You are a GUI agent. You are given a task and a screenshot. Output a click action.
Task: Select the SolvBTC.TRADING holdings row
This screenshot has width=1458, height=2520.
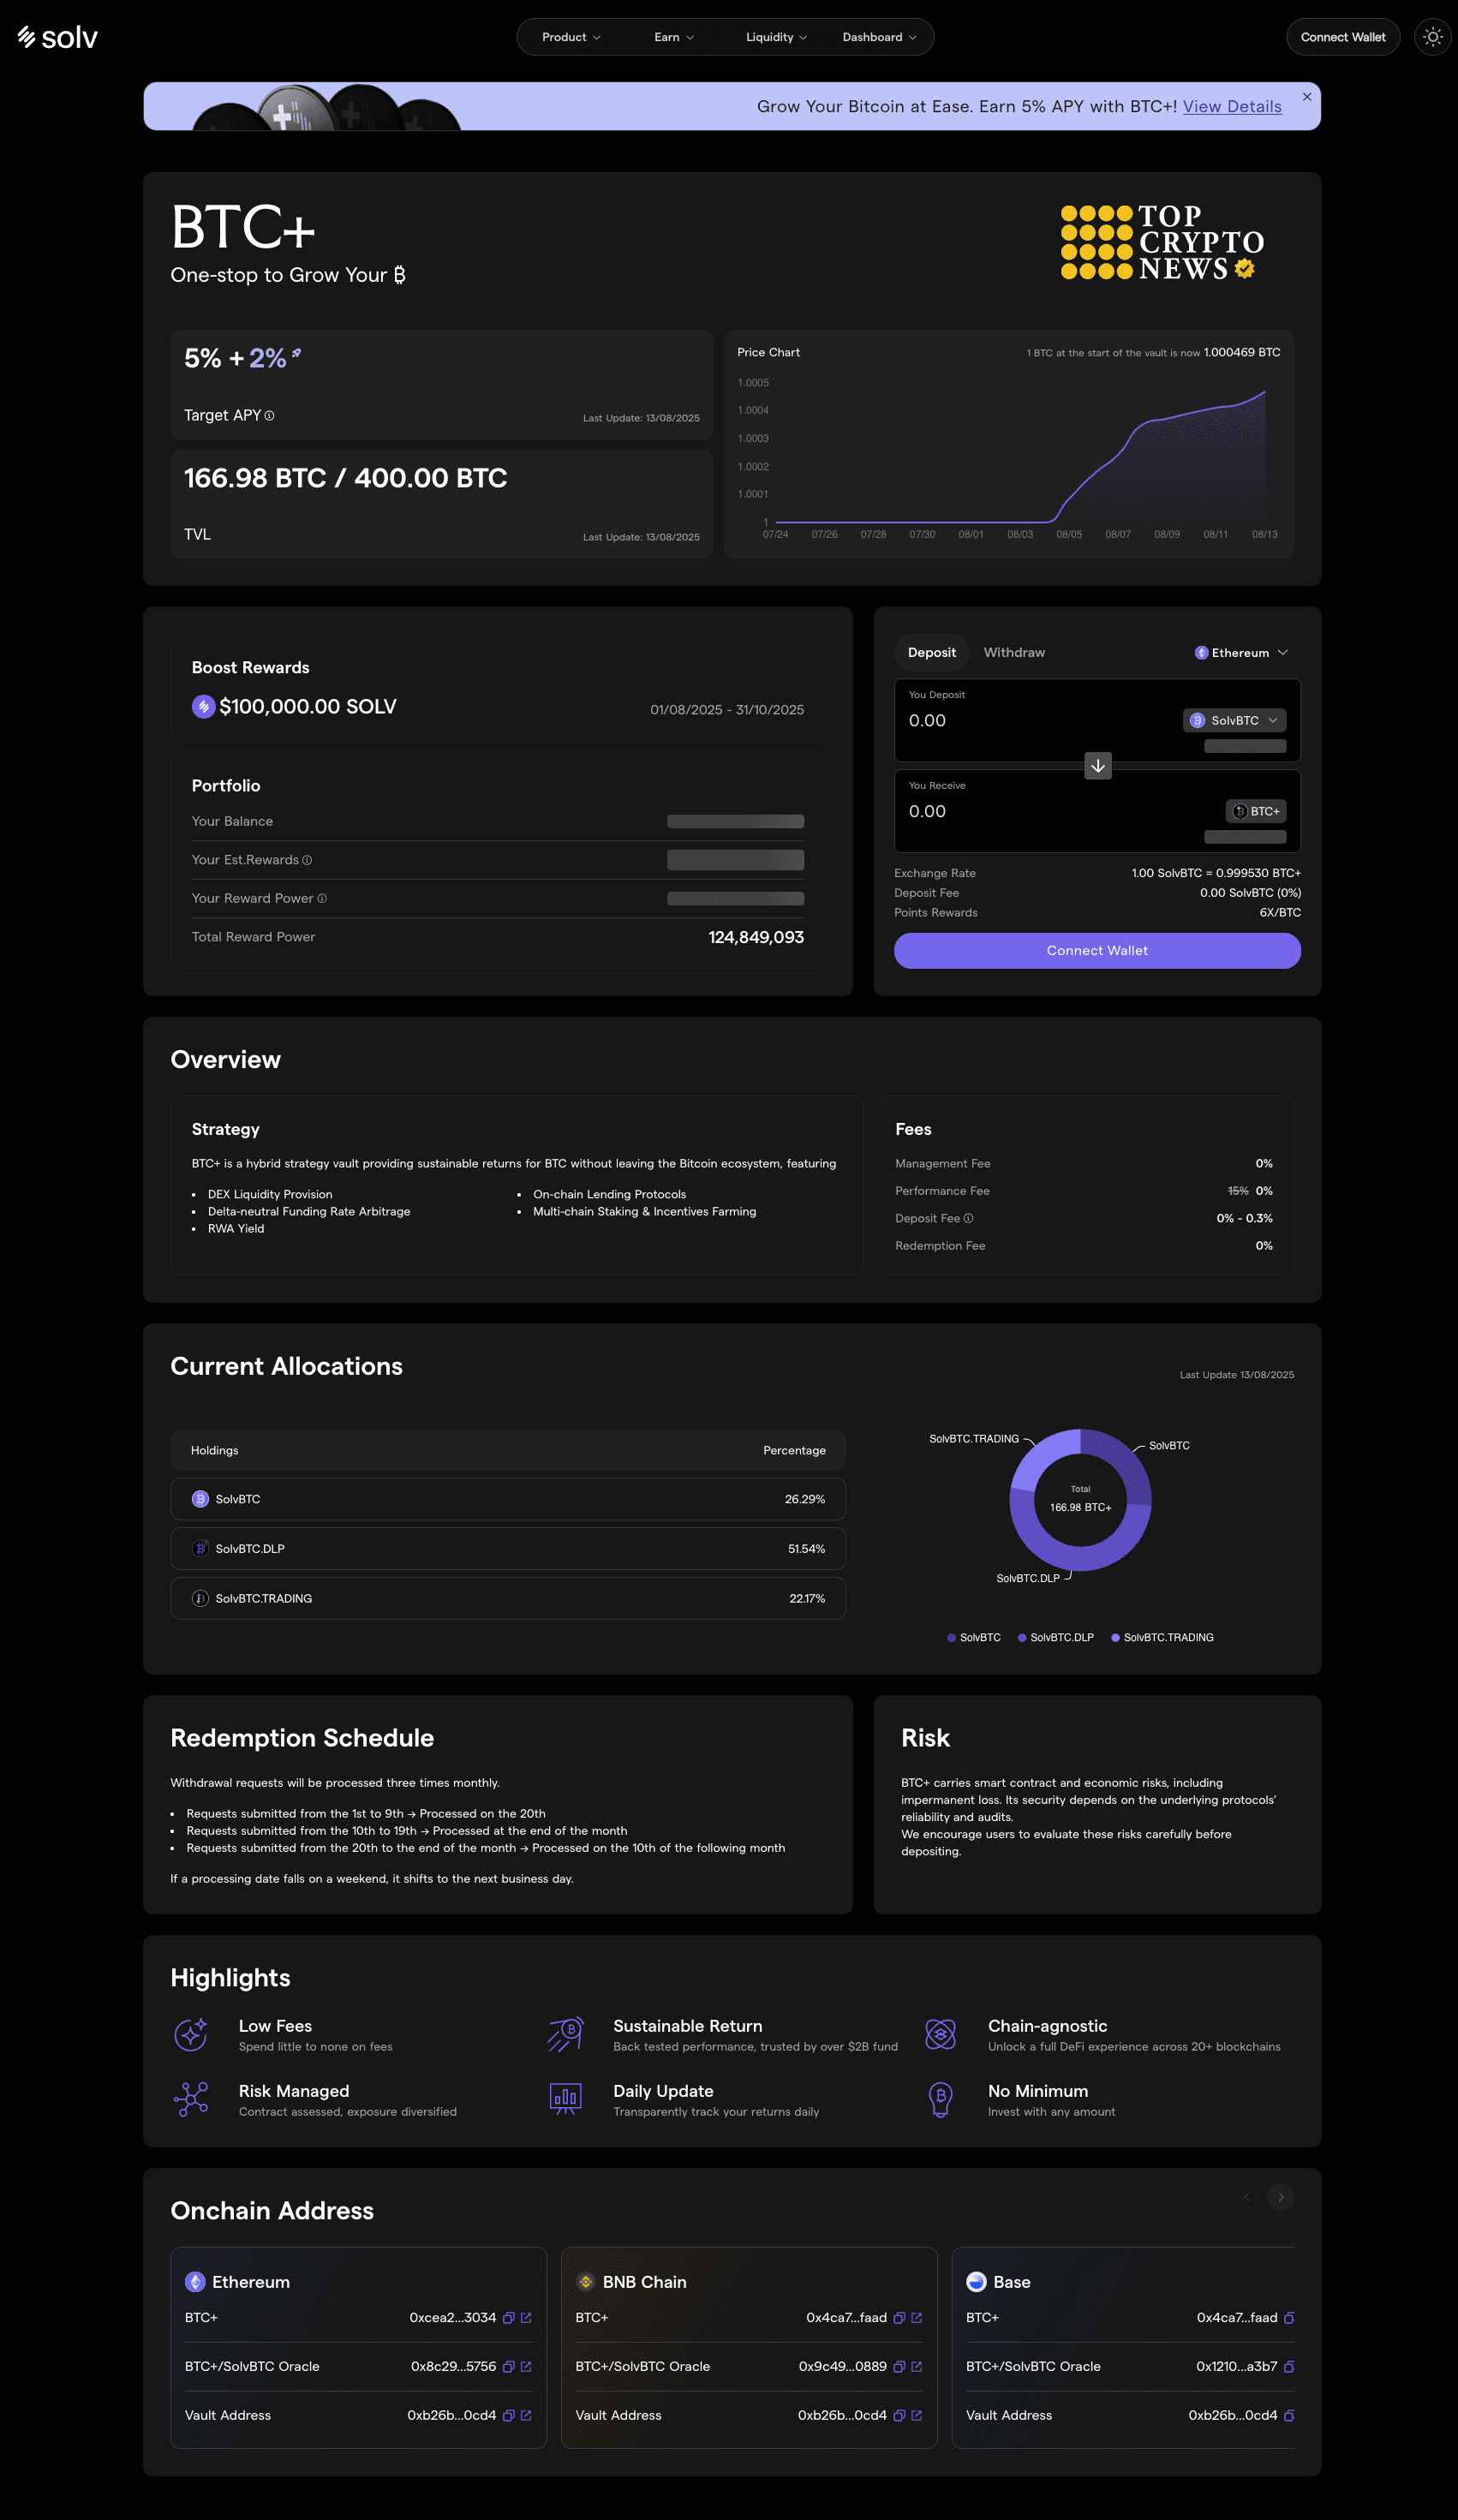point(508,1599)
